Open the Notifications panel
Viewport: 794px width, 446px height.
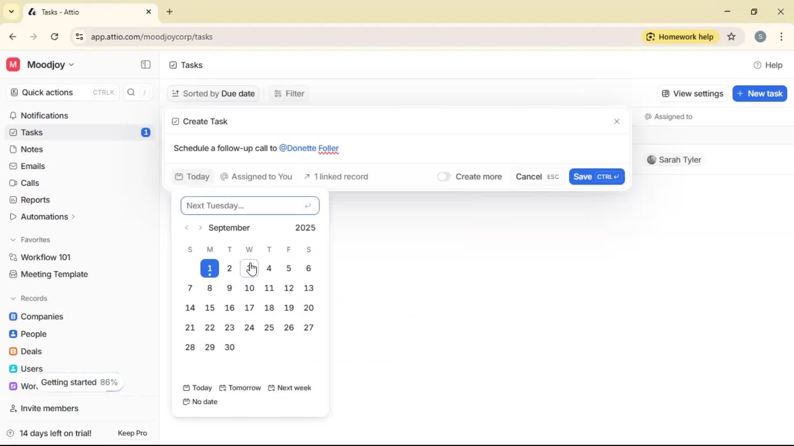click(x=44, y=116)
